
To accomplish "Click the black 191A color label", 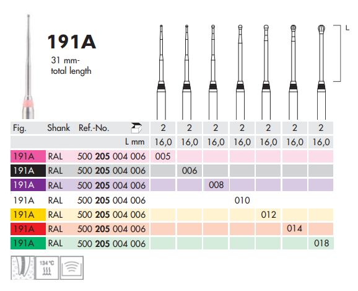I will (x=28, y=171).
